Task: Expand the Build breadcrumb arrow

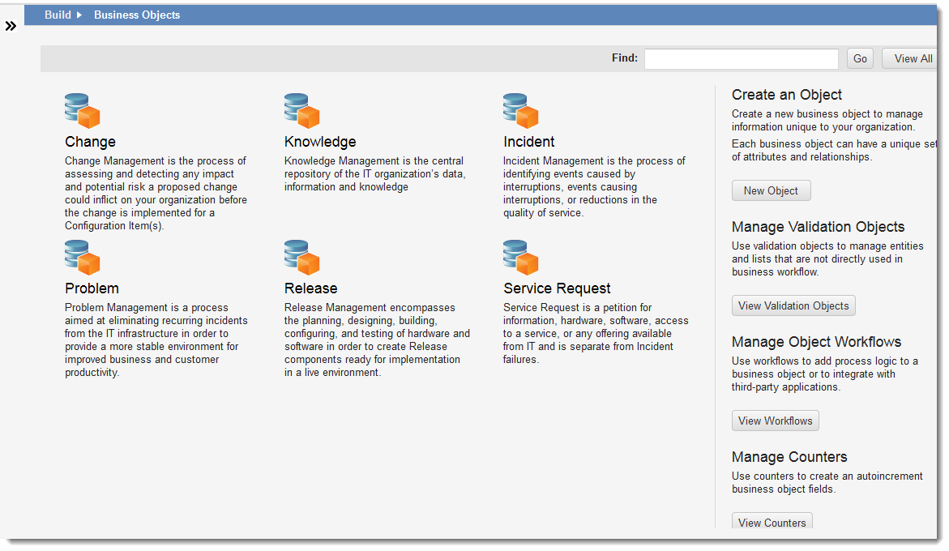Action: (79, 14)
